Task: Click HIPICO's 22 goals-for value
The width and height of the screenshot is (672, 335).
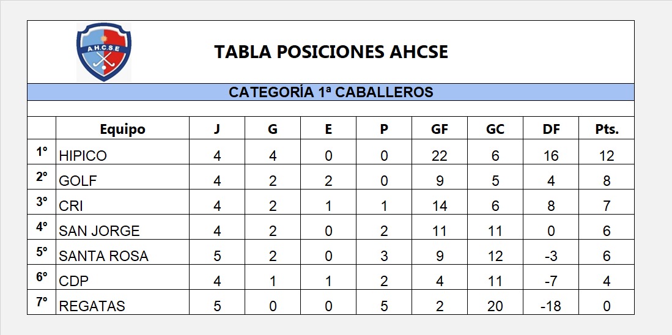Action: point(439,156)
